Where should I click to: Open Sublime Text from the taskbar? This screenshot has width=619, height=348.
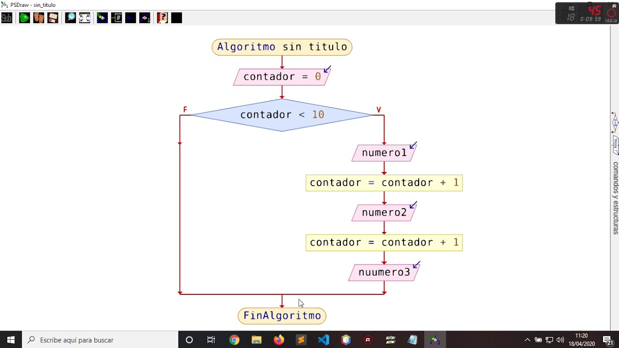coord(301,340)
